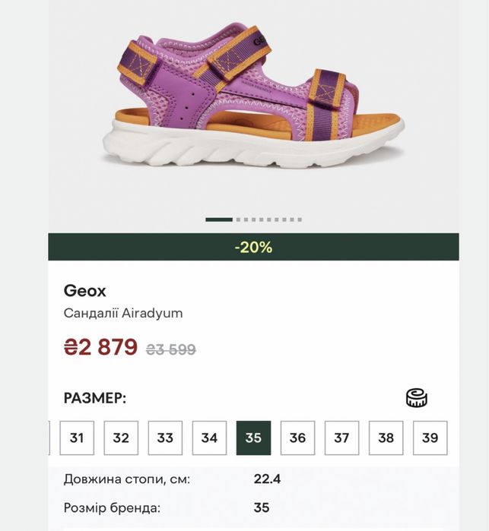Select size 31
Image resolution: width=489 pixels, height=531 pixels.
(77, 438)
